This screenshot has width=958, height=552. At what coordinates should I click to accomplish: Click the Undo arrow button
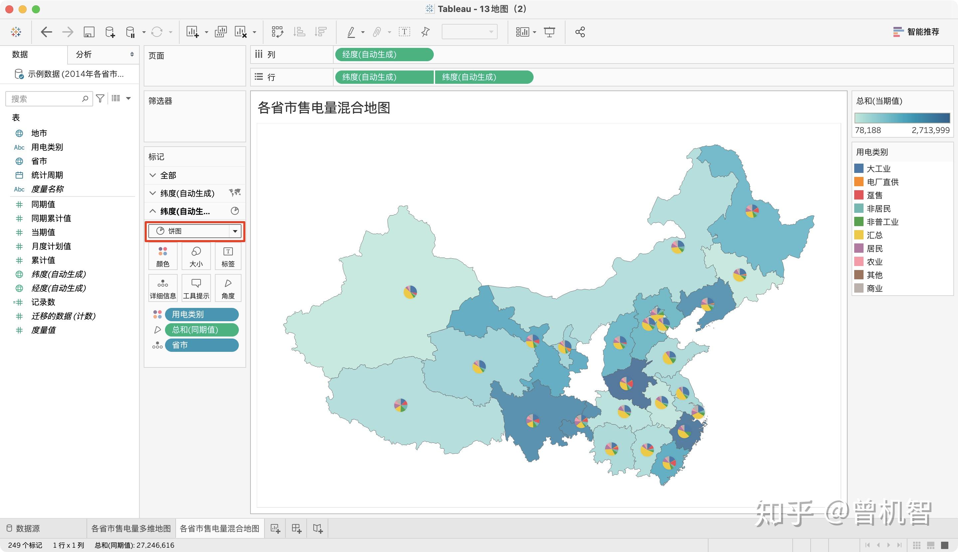point(46,32)
